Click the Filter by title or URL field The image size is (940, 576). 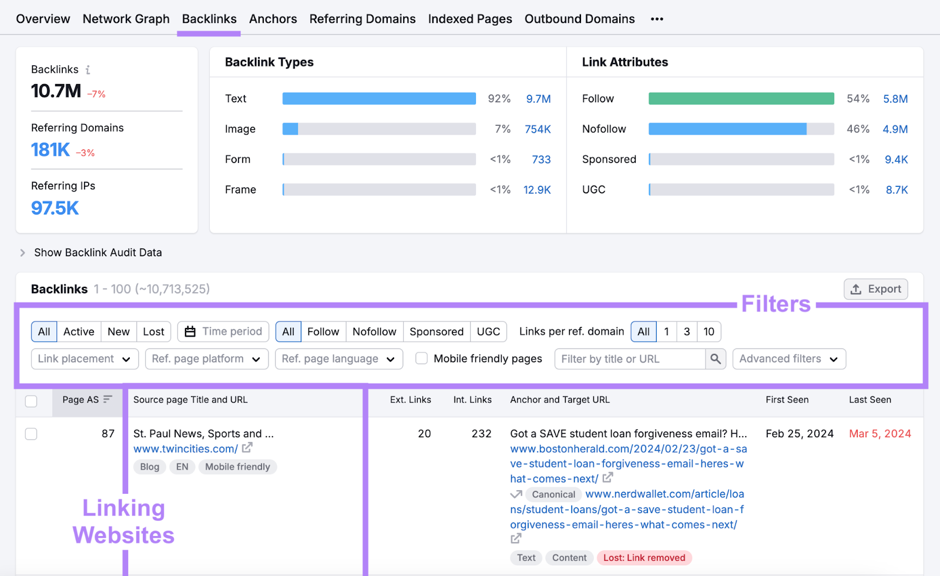tap(629, 359)
